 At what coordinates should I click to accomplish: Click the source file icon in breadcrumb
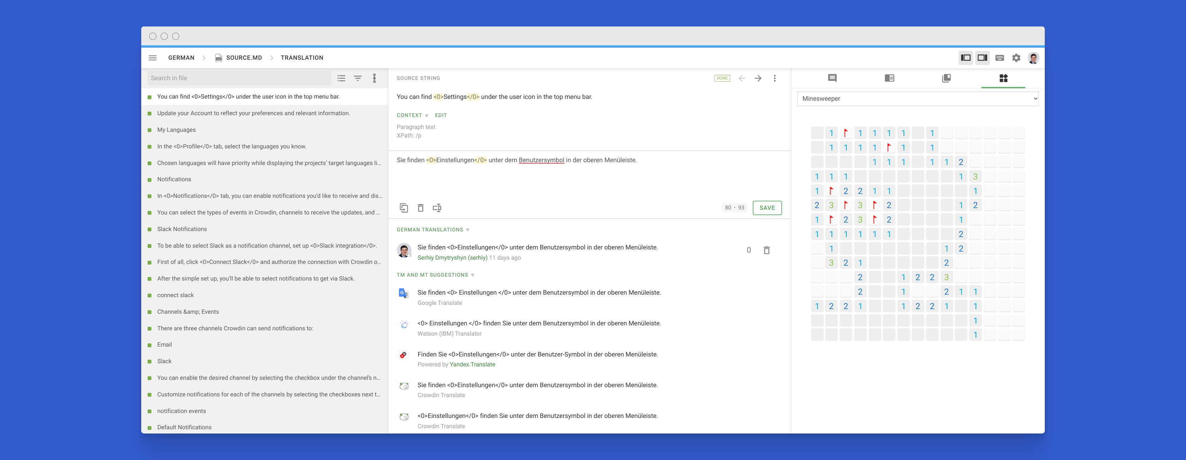point(219,58)
